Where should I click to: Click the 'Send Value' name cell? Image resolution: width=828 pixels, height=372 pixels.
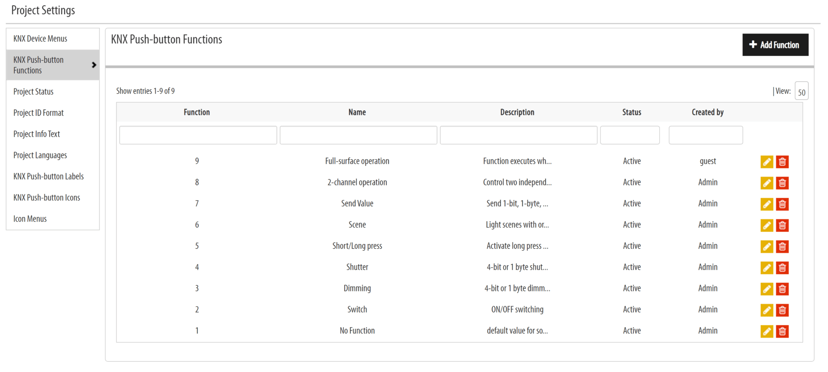tap(357, 203)
